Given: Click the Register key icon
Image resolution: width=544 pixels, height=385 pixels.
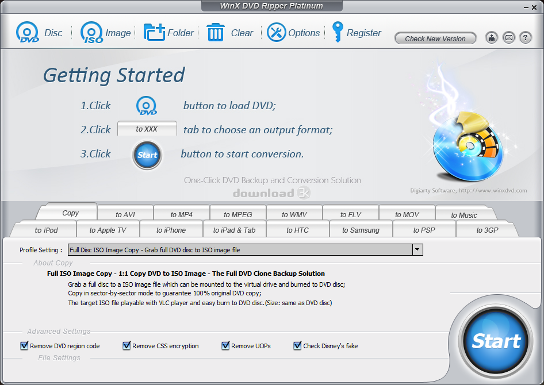Looking at the screenshot, I should point(338,32).
